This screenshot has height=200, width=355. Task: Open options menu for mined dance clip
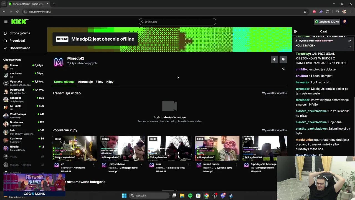pos(236,164)
